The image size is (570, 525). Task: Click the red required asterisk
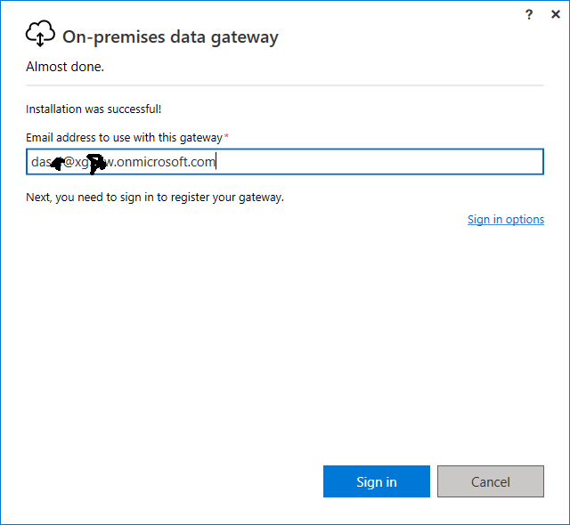point(226,136)
